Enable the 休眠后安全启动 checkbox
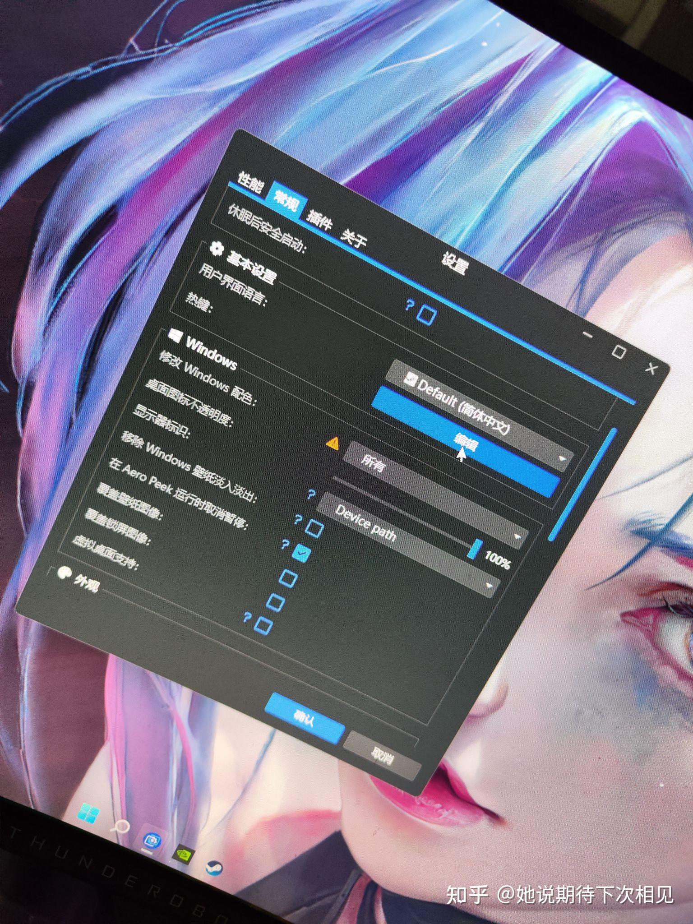Image resolution: width=693 pixels, height=924 pixels. coord(426,314)
